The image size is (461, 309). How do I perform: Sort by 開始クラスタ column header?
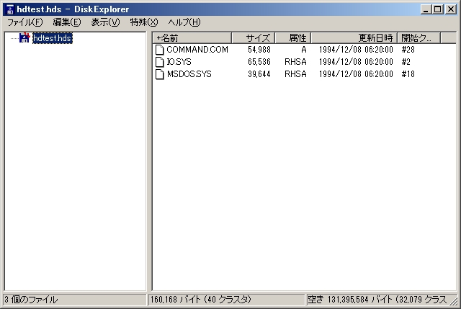[x=419, y=37]
